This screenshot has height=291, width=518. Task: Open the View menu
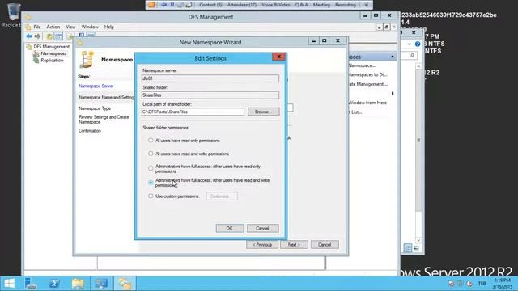tap(70, 27)
